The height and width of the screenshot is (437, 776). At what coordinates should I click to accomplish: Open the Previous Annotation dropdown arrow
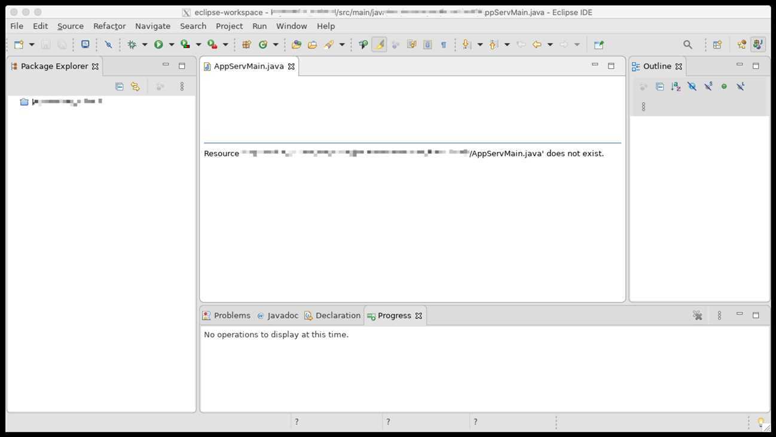[507, 45]
